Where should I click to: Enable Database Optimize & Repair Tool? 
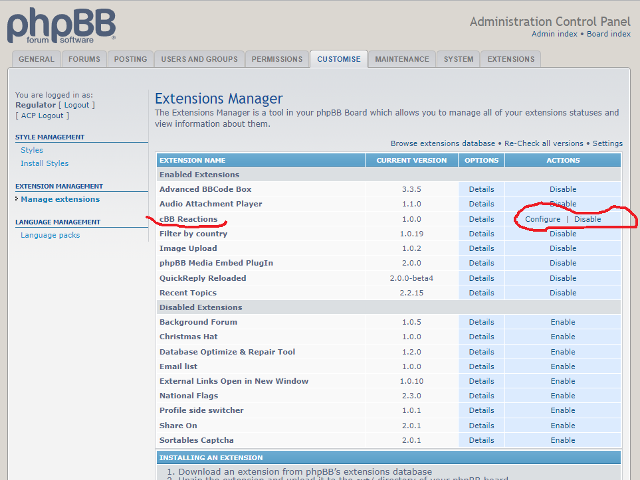click(563, 352)
